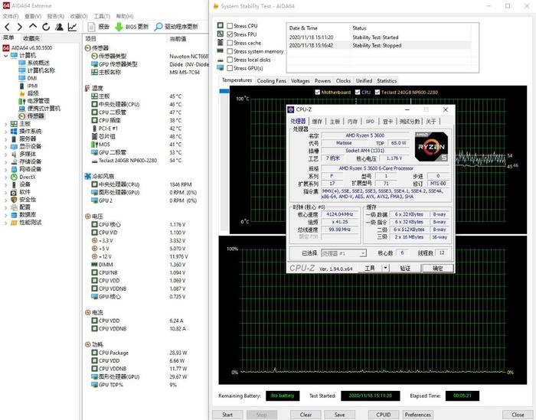536x420 pixels.
Task: Click the CPUID button
Action: click(x=384, y=415)
